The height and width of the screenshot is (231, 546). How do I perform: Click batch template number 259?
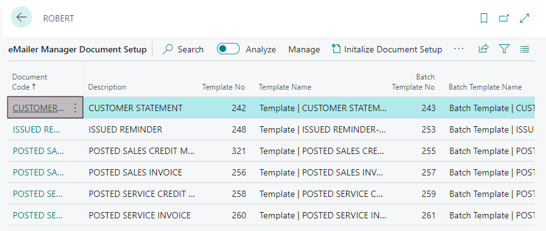click(x=428, y=194)
